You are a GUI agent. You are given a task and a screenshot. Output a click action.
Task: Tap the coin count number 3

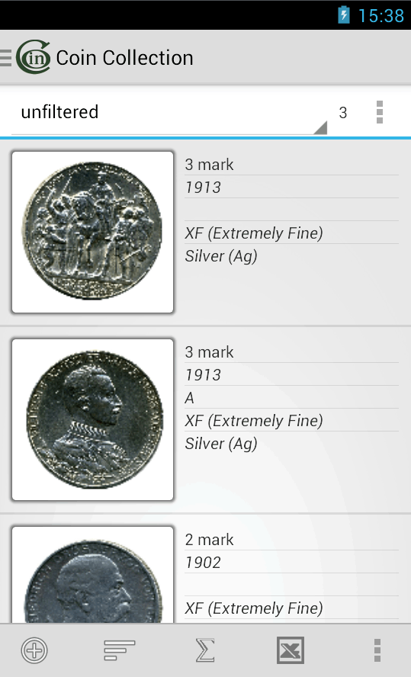343,113
